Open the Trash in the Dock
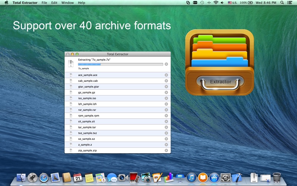This screenshot has width=297, height=186. (277, 178)
